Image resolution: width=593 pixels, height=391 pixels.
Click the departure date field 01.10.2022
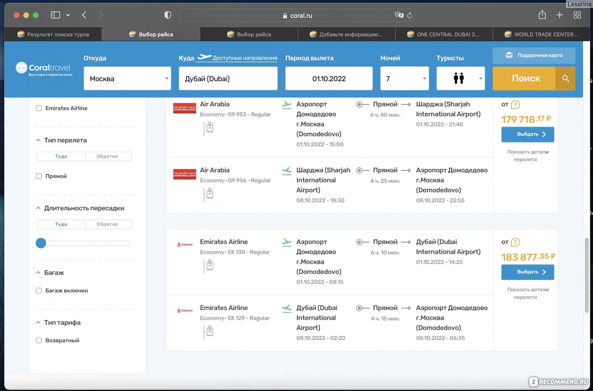[329, 79]
